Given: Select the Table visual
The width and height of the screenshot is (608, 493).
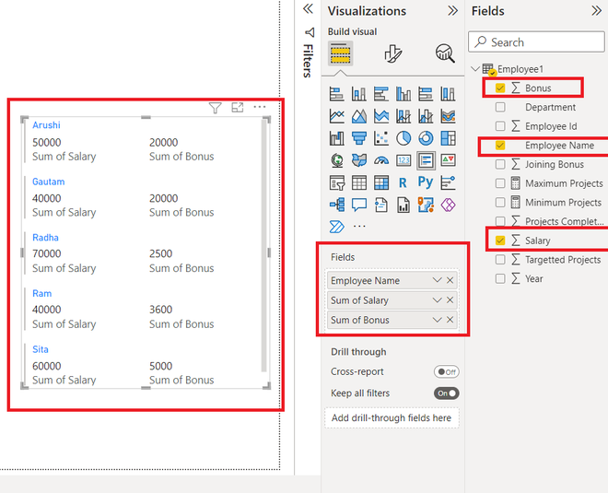Looking at the screenshot, I should click(x=358, y=182).
